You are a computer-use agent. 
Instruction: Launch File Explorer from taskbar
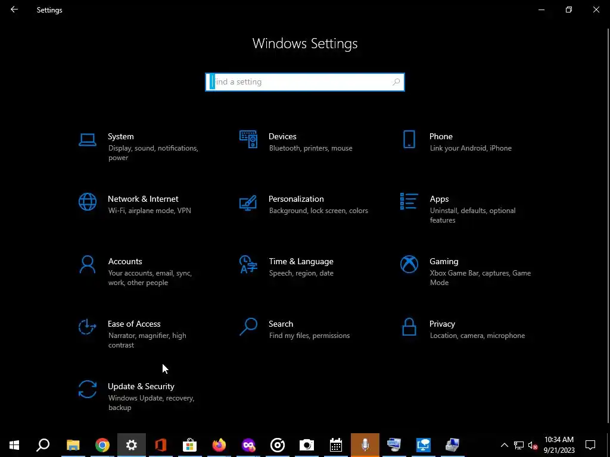[x=73, y=445]
